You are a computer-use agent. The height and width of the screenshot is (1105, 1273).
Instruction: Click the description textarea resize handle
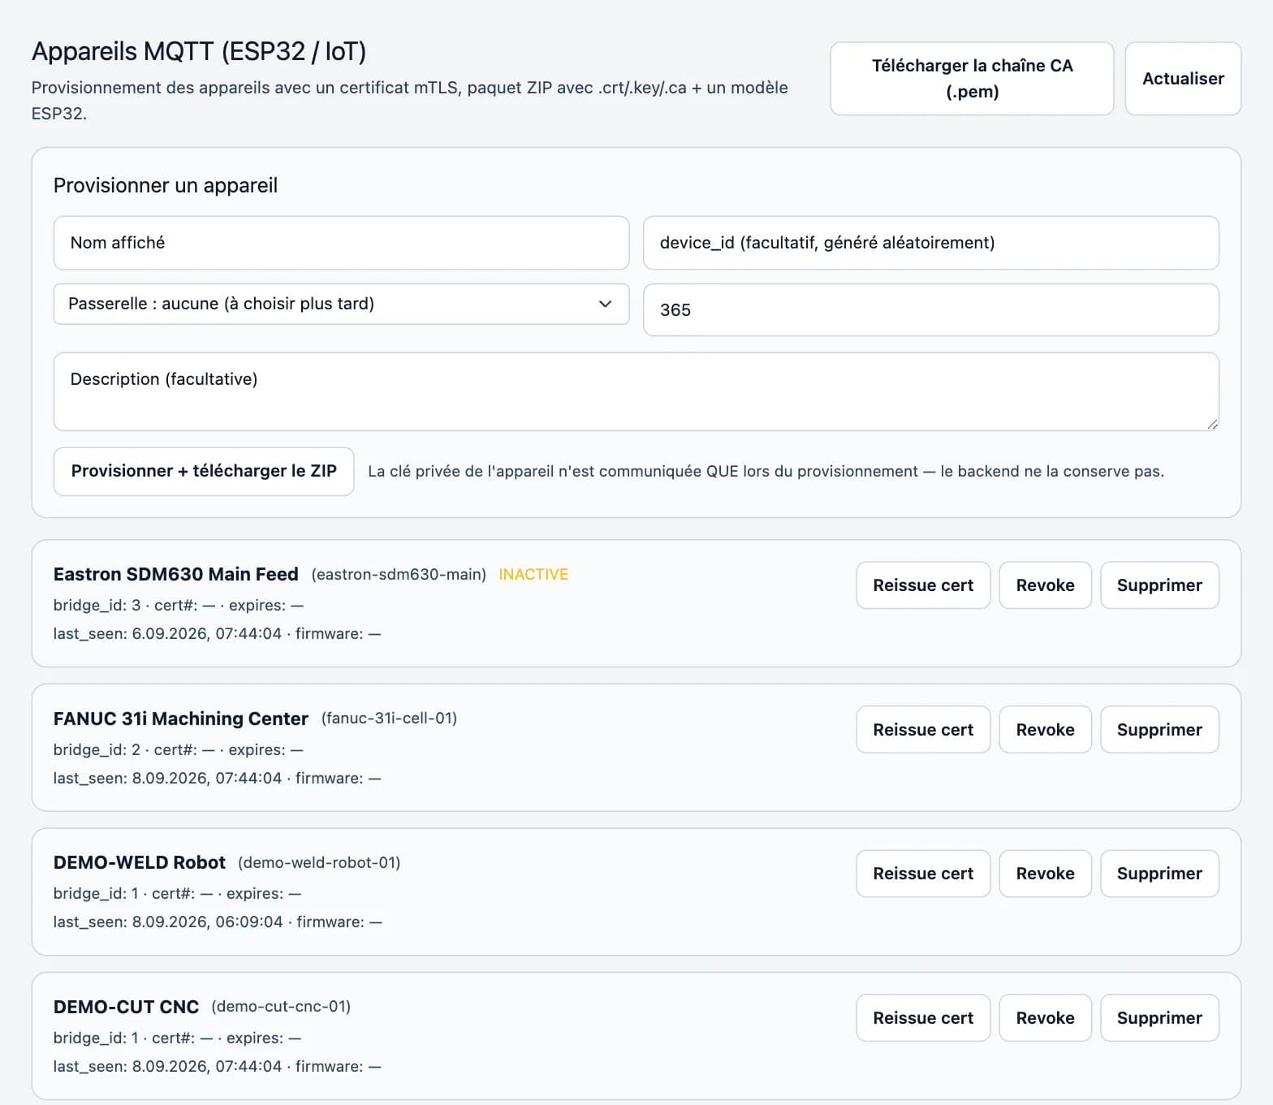click(x=1212, y=424)
